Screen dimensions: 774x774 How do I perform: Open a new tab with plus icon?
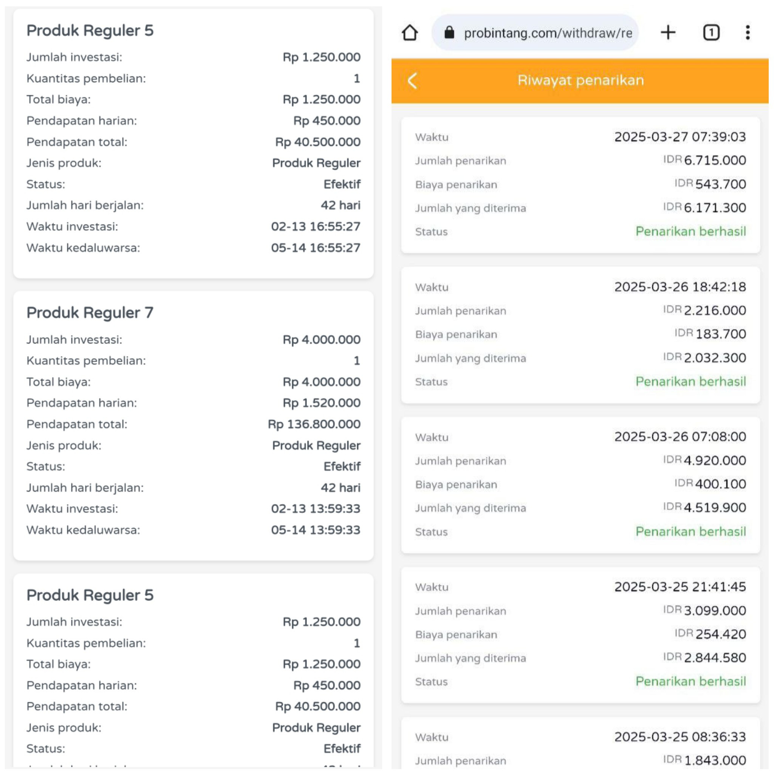tap(668, 33)
